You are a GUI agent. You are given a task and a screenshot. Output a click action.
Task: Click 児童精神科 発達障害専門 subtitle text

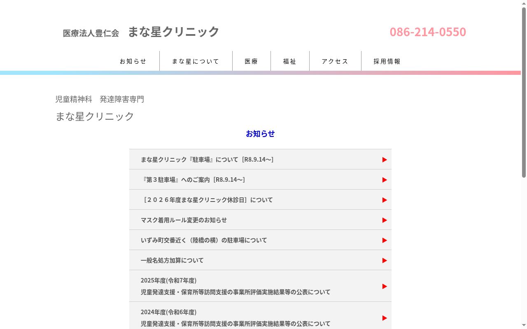point(100,99)
